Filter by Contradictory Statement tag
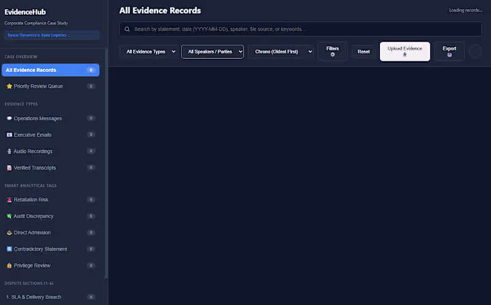Screen dimensions: 491x305 click(50, 249)
